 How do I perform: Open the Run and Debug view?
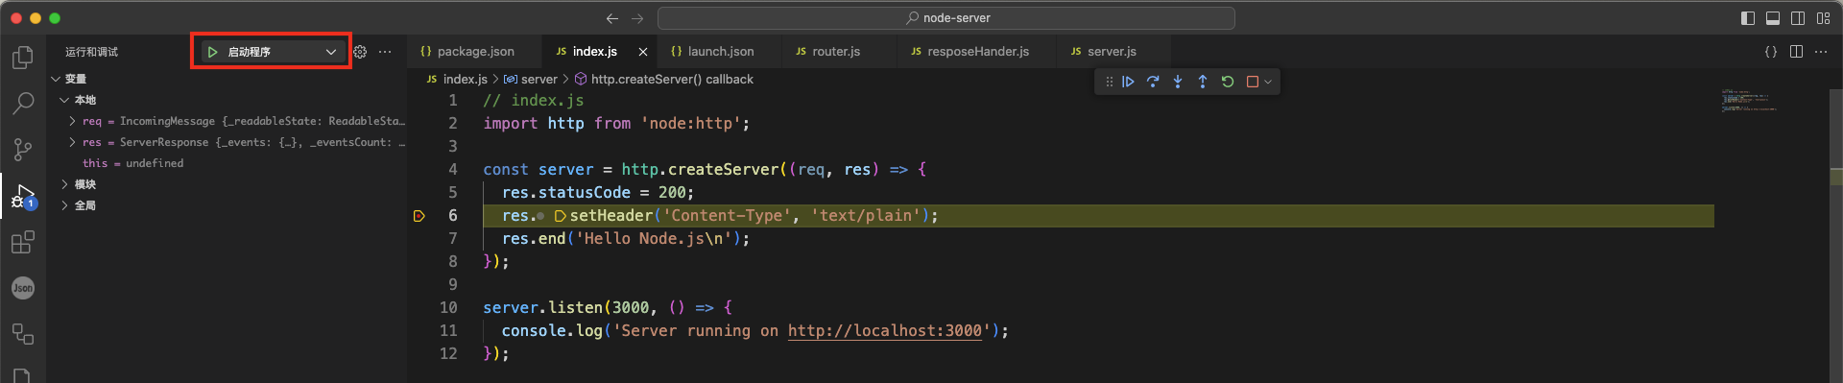point(23,196)
